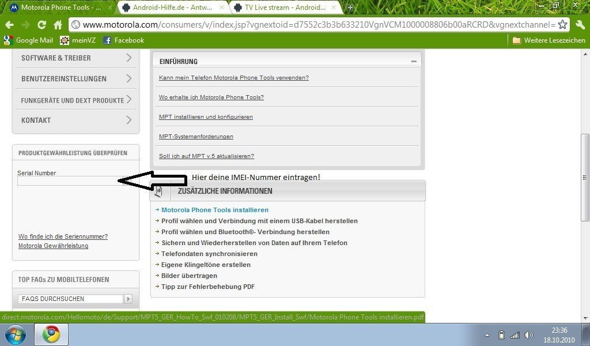Open 'MPT installieren und konfigurieren' link
Screen dimensions: 590x346
coord(206,116)
